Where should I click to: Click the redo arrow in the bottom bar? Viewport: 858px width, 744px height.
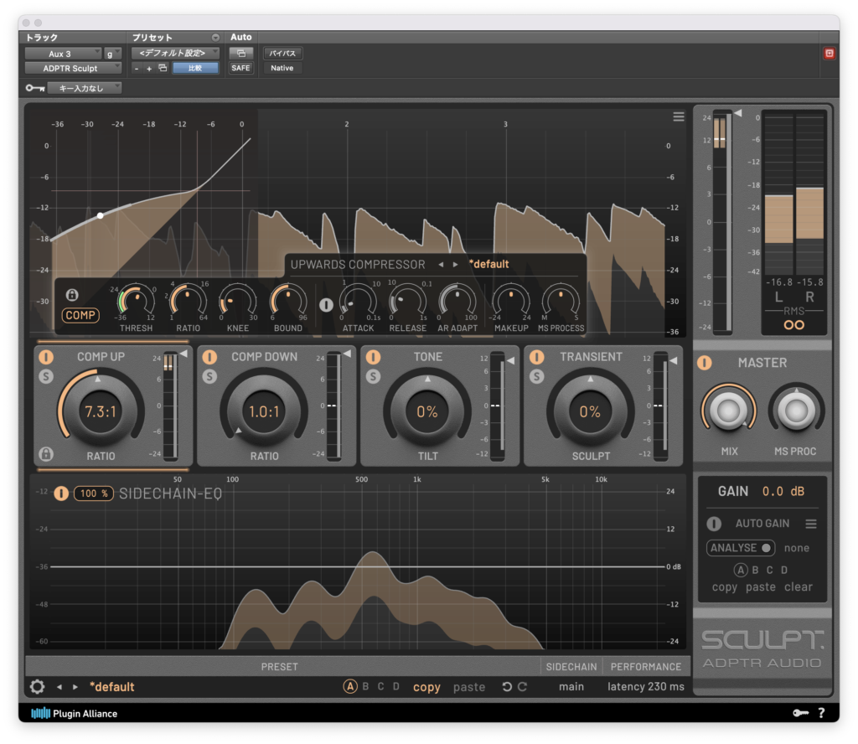(523, 686)
